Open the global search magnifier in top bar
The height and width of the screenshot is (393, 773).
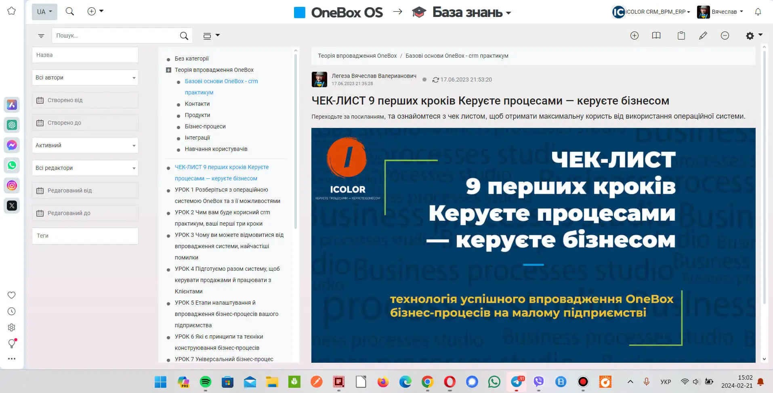tap(70, 11)
